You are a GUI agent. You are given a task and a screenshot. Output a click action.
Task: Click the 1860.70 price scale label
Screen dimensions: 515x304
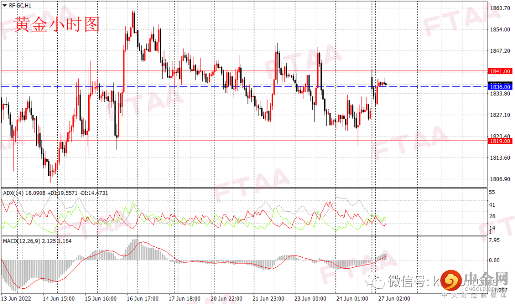(x=500, y=9)
